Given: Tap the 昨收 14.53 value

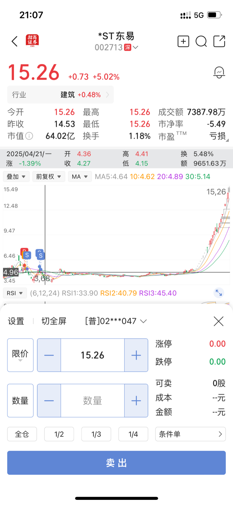Looking at the screenshot, I should pyautogui.click(x=65, y=124).
